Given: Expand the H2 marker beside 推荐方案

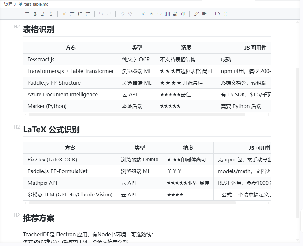Looking at the screenshot, I should point(17,215).
